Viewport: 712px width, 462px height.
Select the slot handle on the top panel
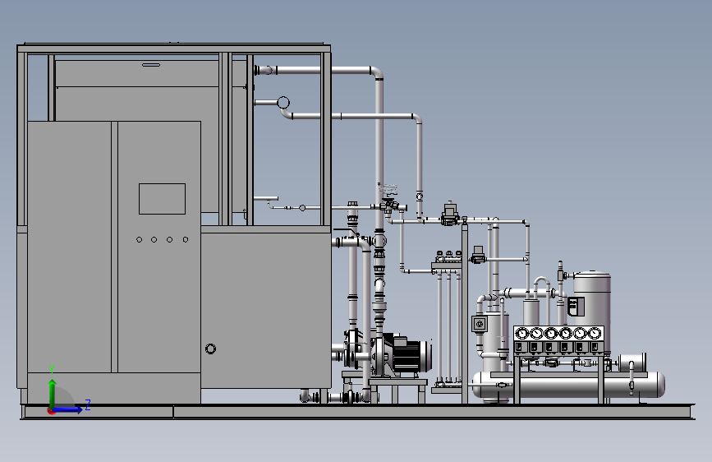pyautogui.click(x=151, y=65)
